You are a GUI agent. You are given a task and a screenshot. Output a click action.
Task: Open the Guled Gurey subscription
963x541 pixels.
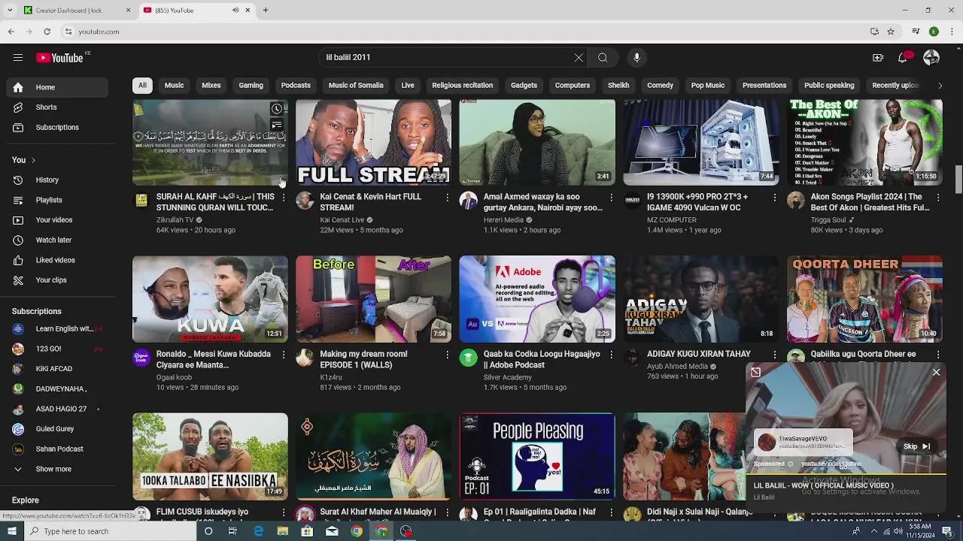[57, 429]
